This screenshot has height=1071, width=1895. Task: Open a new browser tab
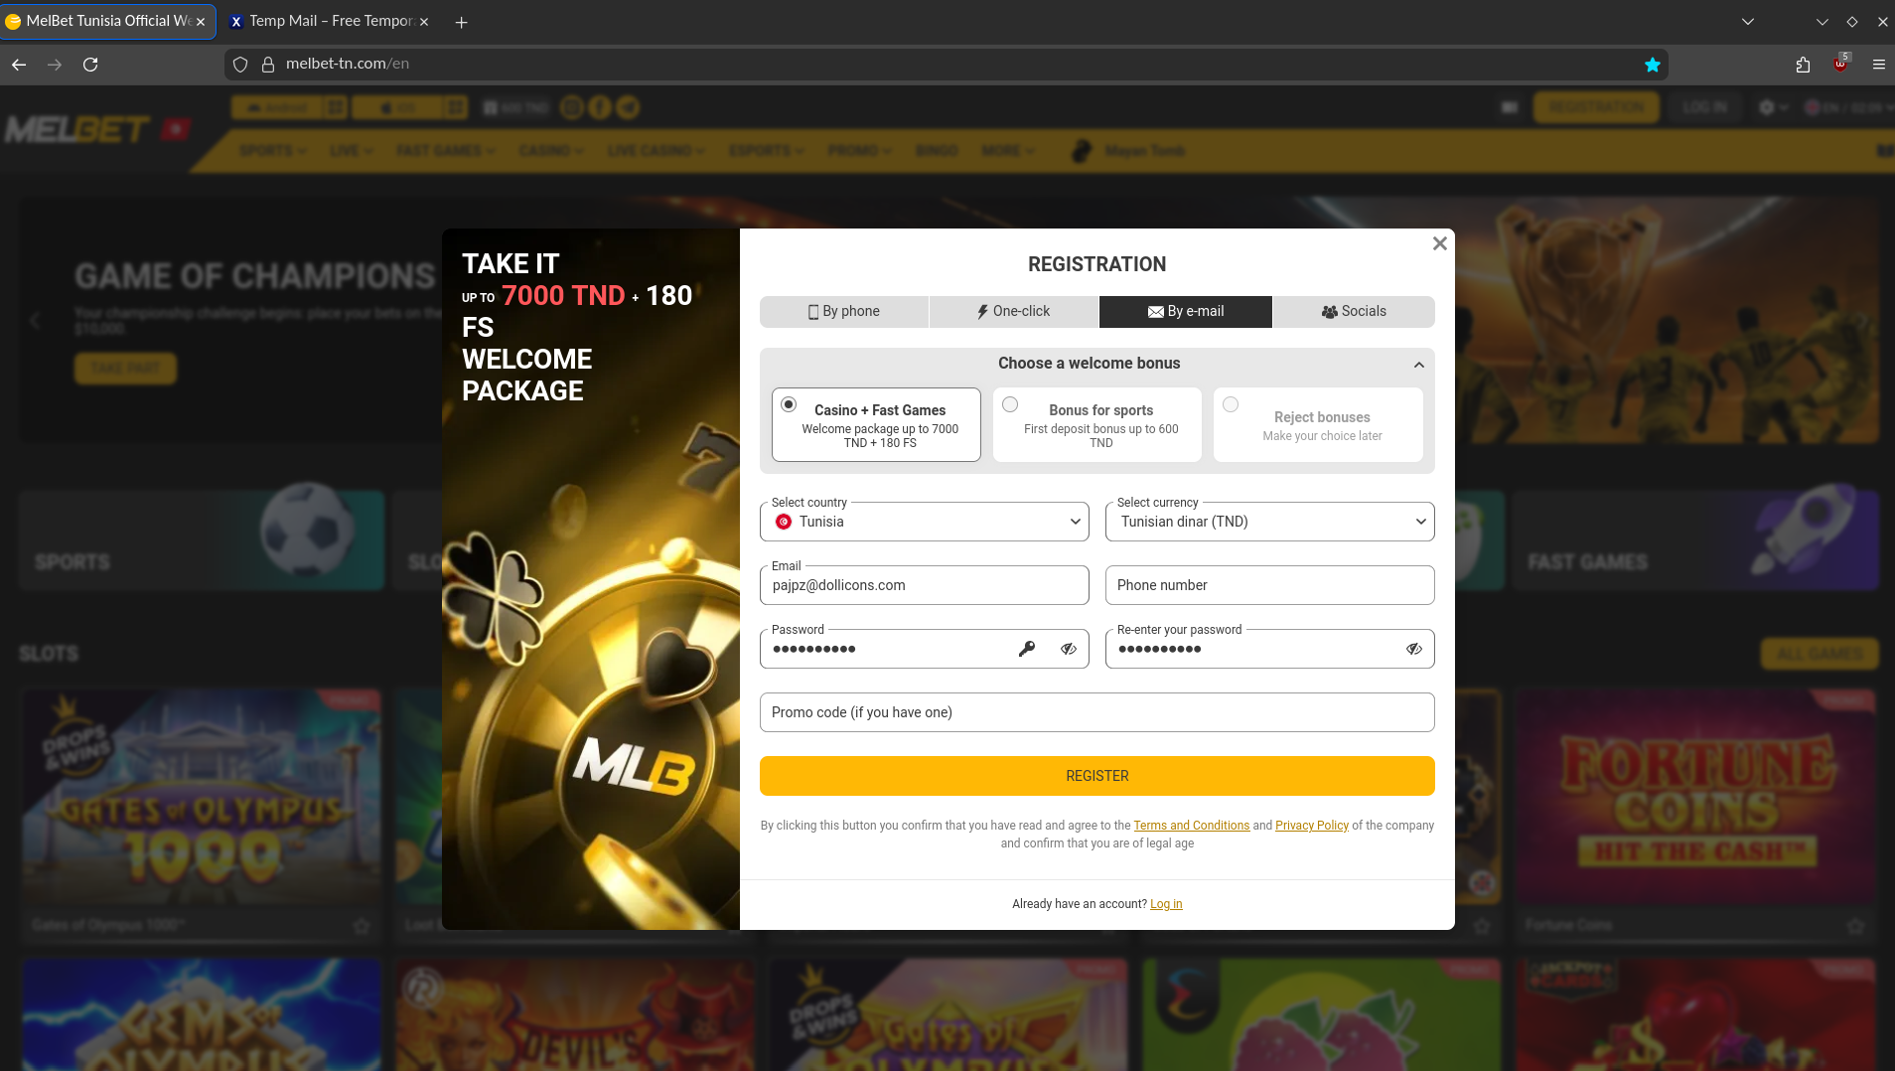coord(461,22)
